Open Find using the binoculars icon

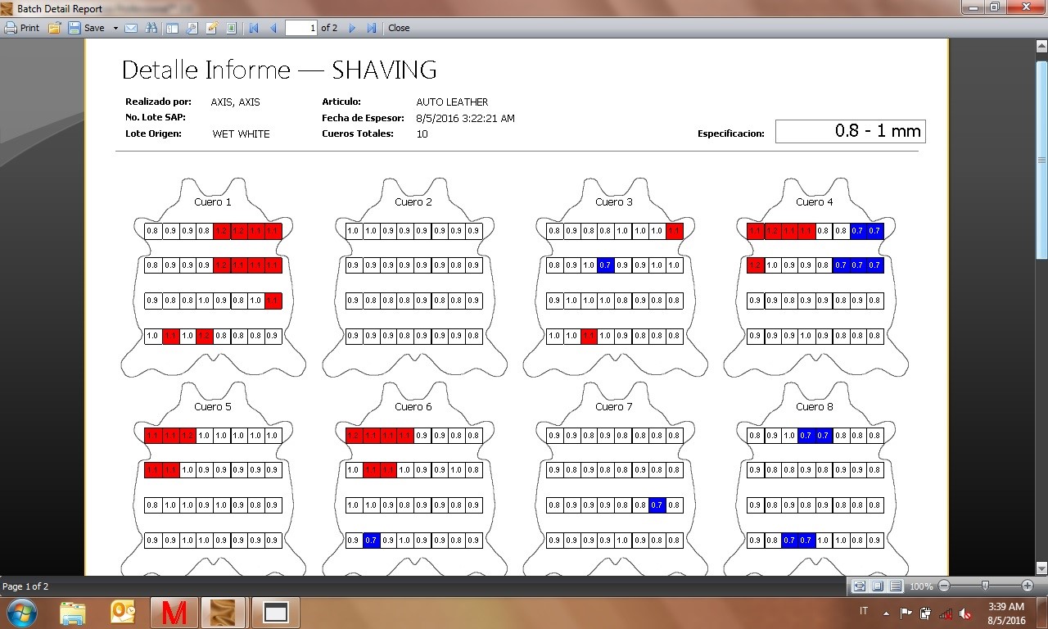tap(151, 28)
